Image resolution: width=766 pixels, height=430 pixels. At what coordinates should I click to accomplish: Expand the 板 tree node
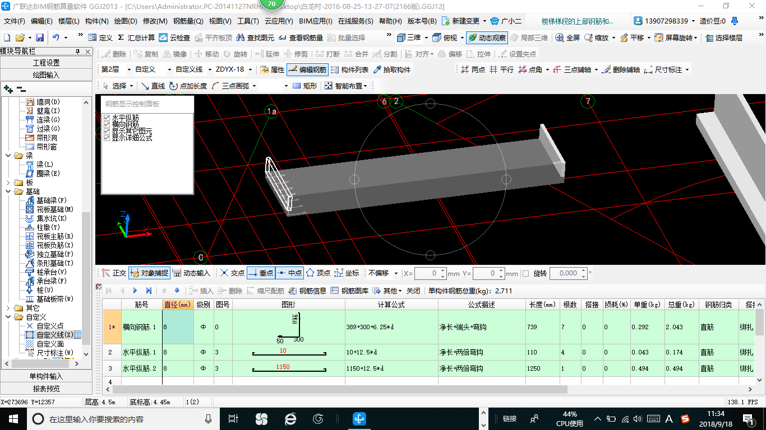coord(8,183)
